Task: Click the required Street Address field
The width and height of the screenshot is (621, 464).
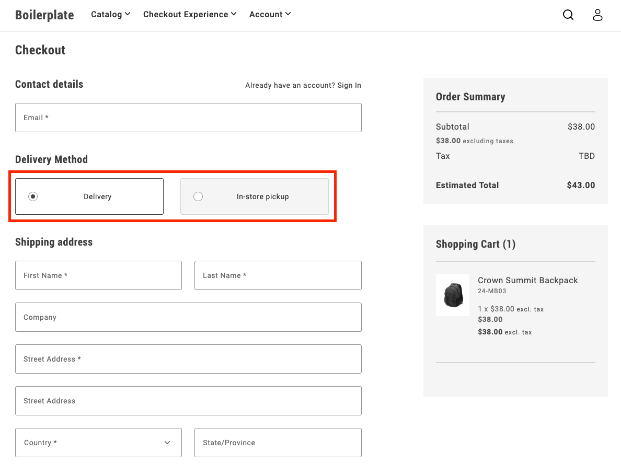Action: pyautogui.click(x=188, y=359)
